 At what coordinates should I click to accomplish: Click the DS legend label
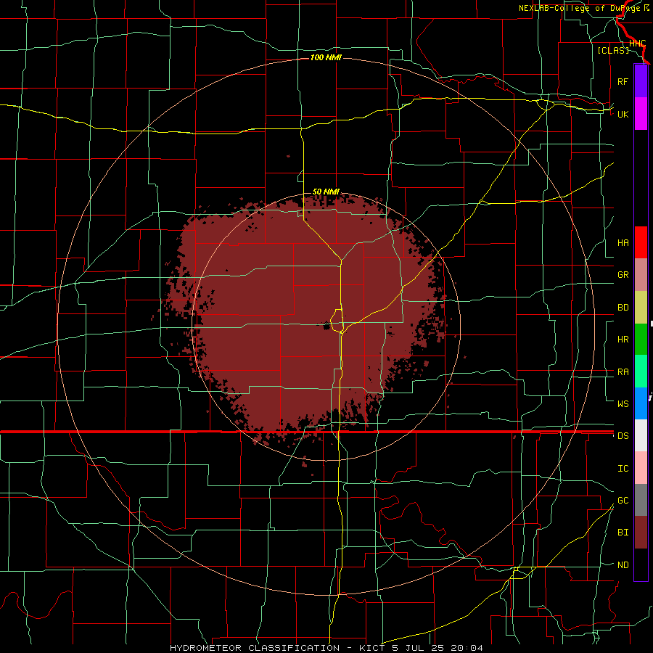[623, 436]
